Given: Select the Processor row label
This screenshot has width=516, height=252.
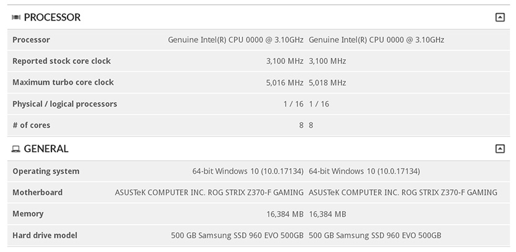Looking at the screenshot, I should [31, 40].
